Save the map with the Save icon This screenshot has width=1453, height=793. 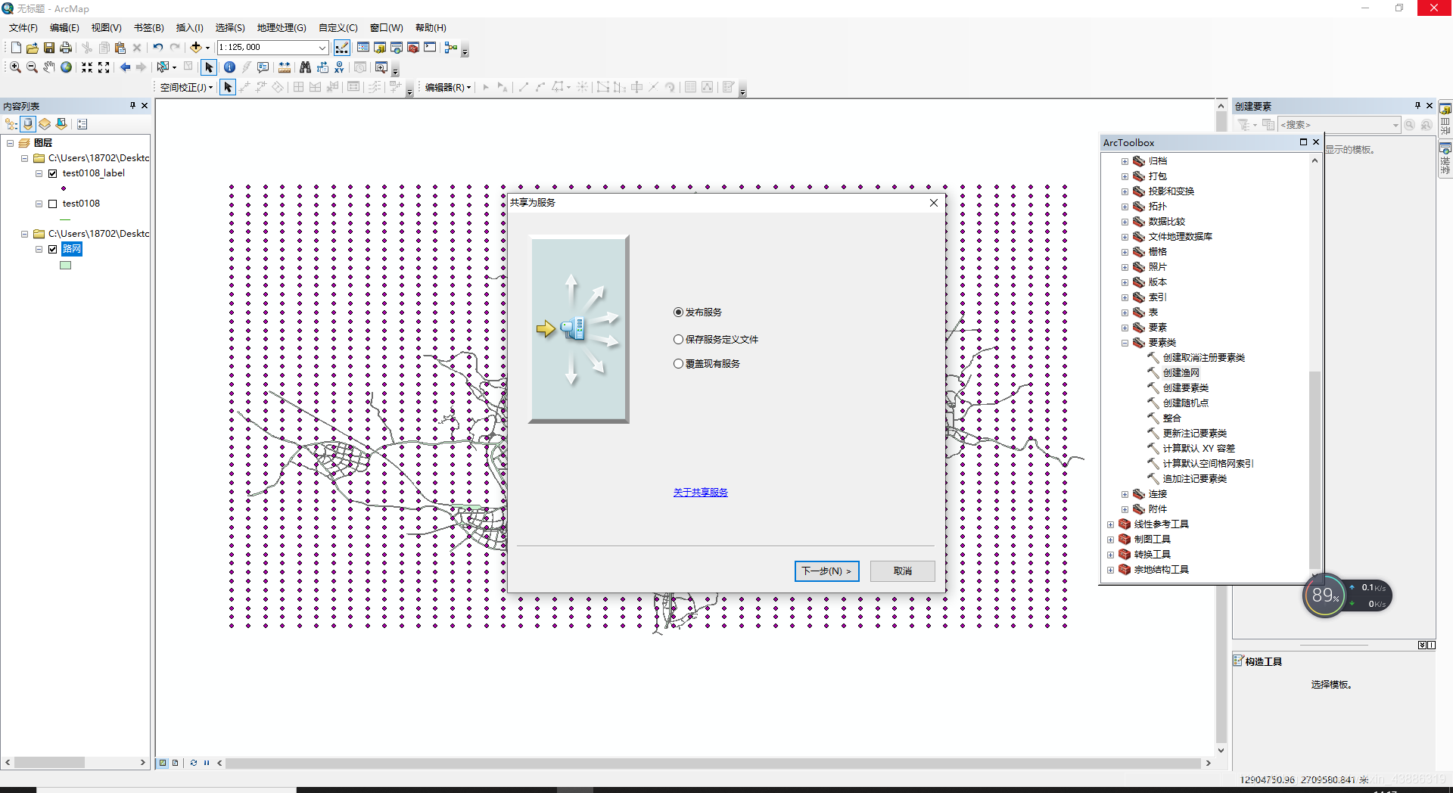[49, 48]
